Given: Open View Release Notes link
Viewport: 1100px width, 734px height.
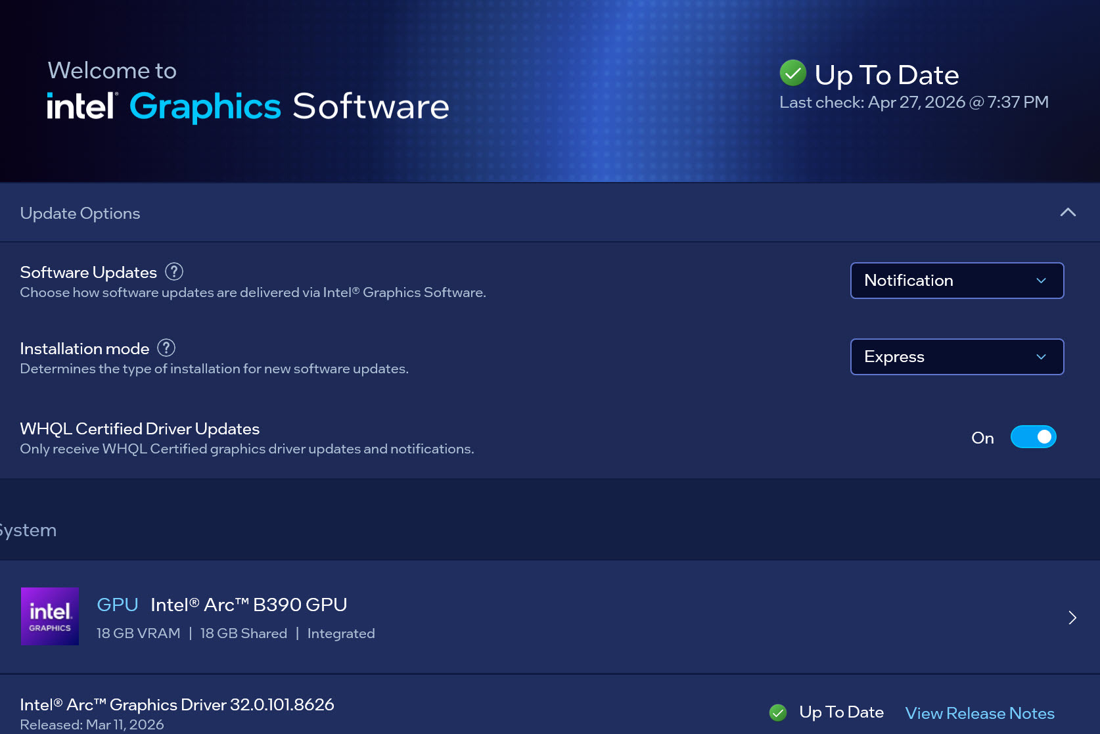Looking at the screenshot, I should pyautogui.click(x=979, y=713).
